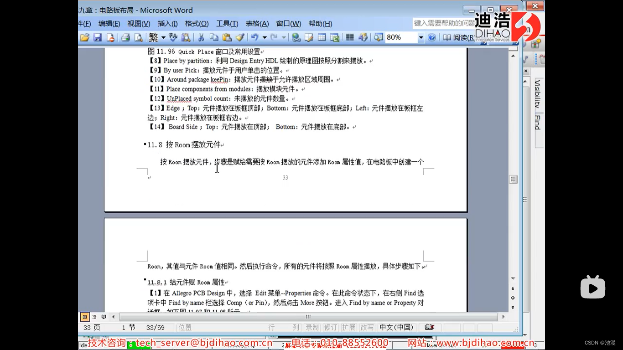This screenshot has width=623, height=350.
Task: Open the Research binoculars icon
Action: [186, 37]
